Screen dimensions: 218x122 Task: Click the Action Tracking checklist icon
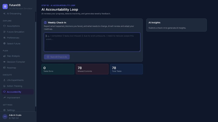[4, 86]
